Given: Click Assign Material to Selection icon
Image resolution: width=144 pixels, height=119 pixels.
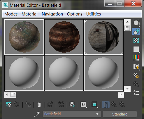Looking at the screenshot, I should [28, 104].
